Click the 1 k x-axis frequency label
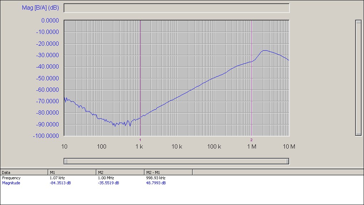Image resolution: width=364 pixels, height=205 pixels. click(x=139, y=147)
